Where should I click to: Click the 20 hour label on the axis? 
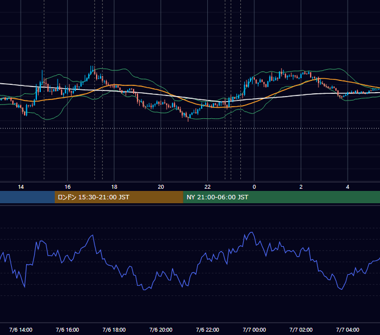click(161, 187)
